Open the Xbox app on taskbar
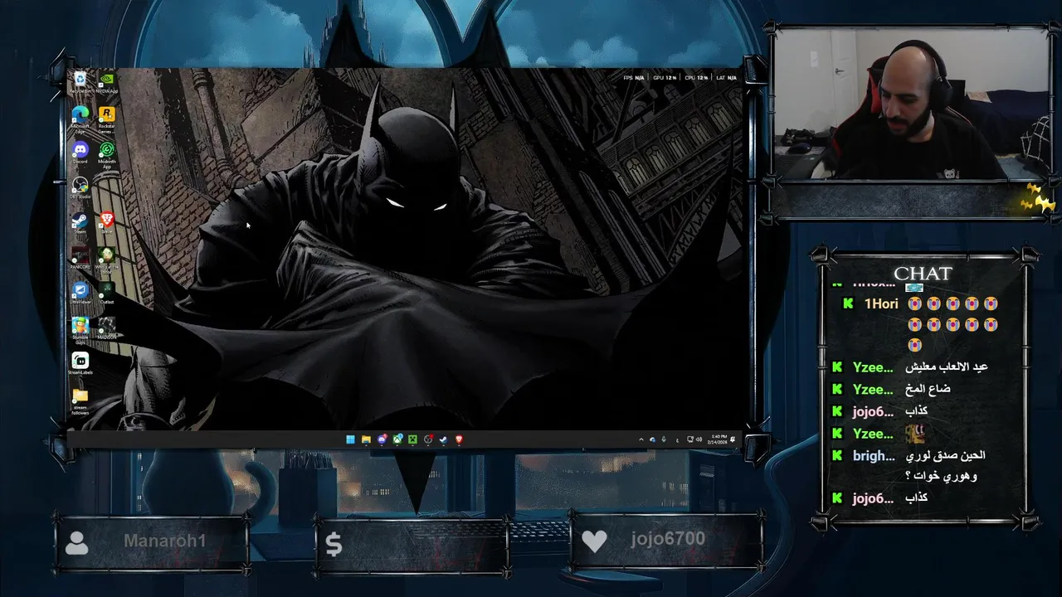This screenshot has height=597, width=1062. click(397, 439)
